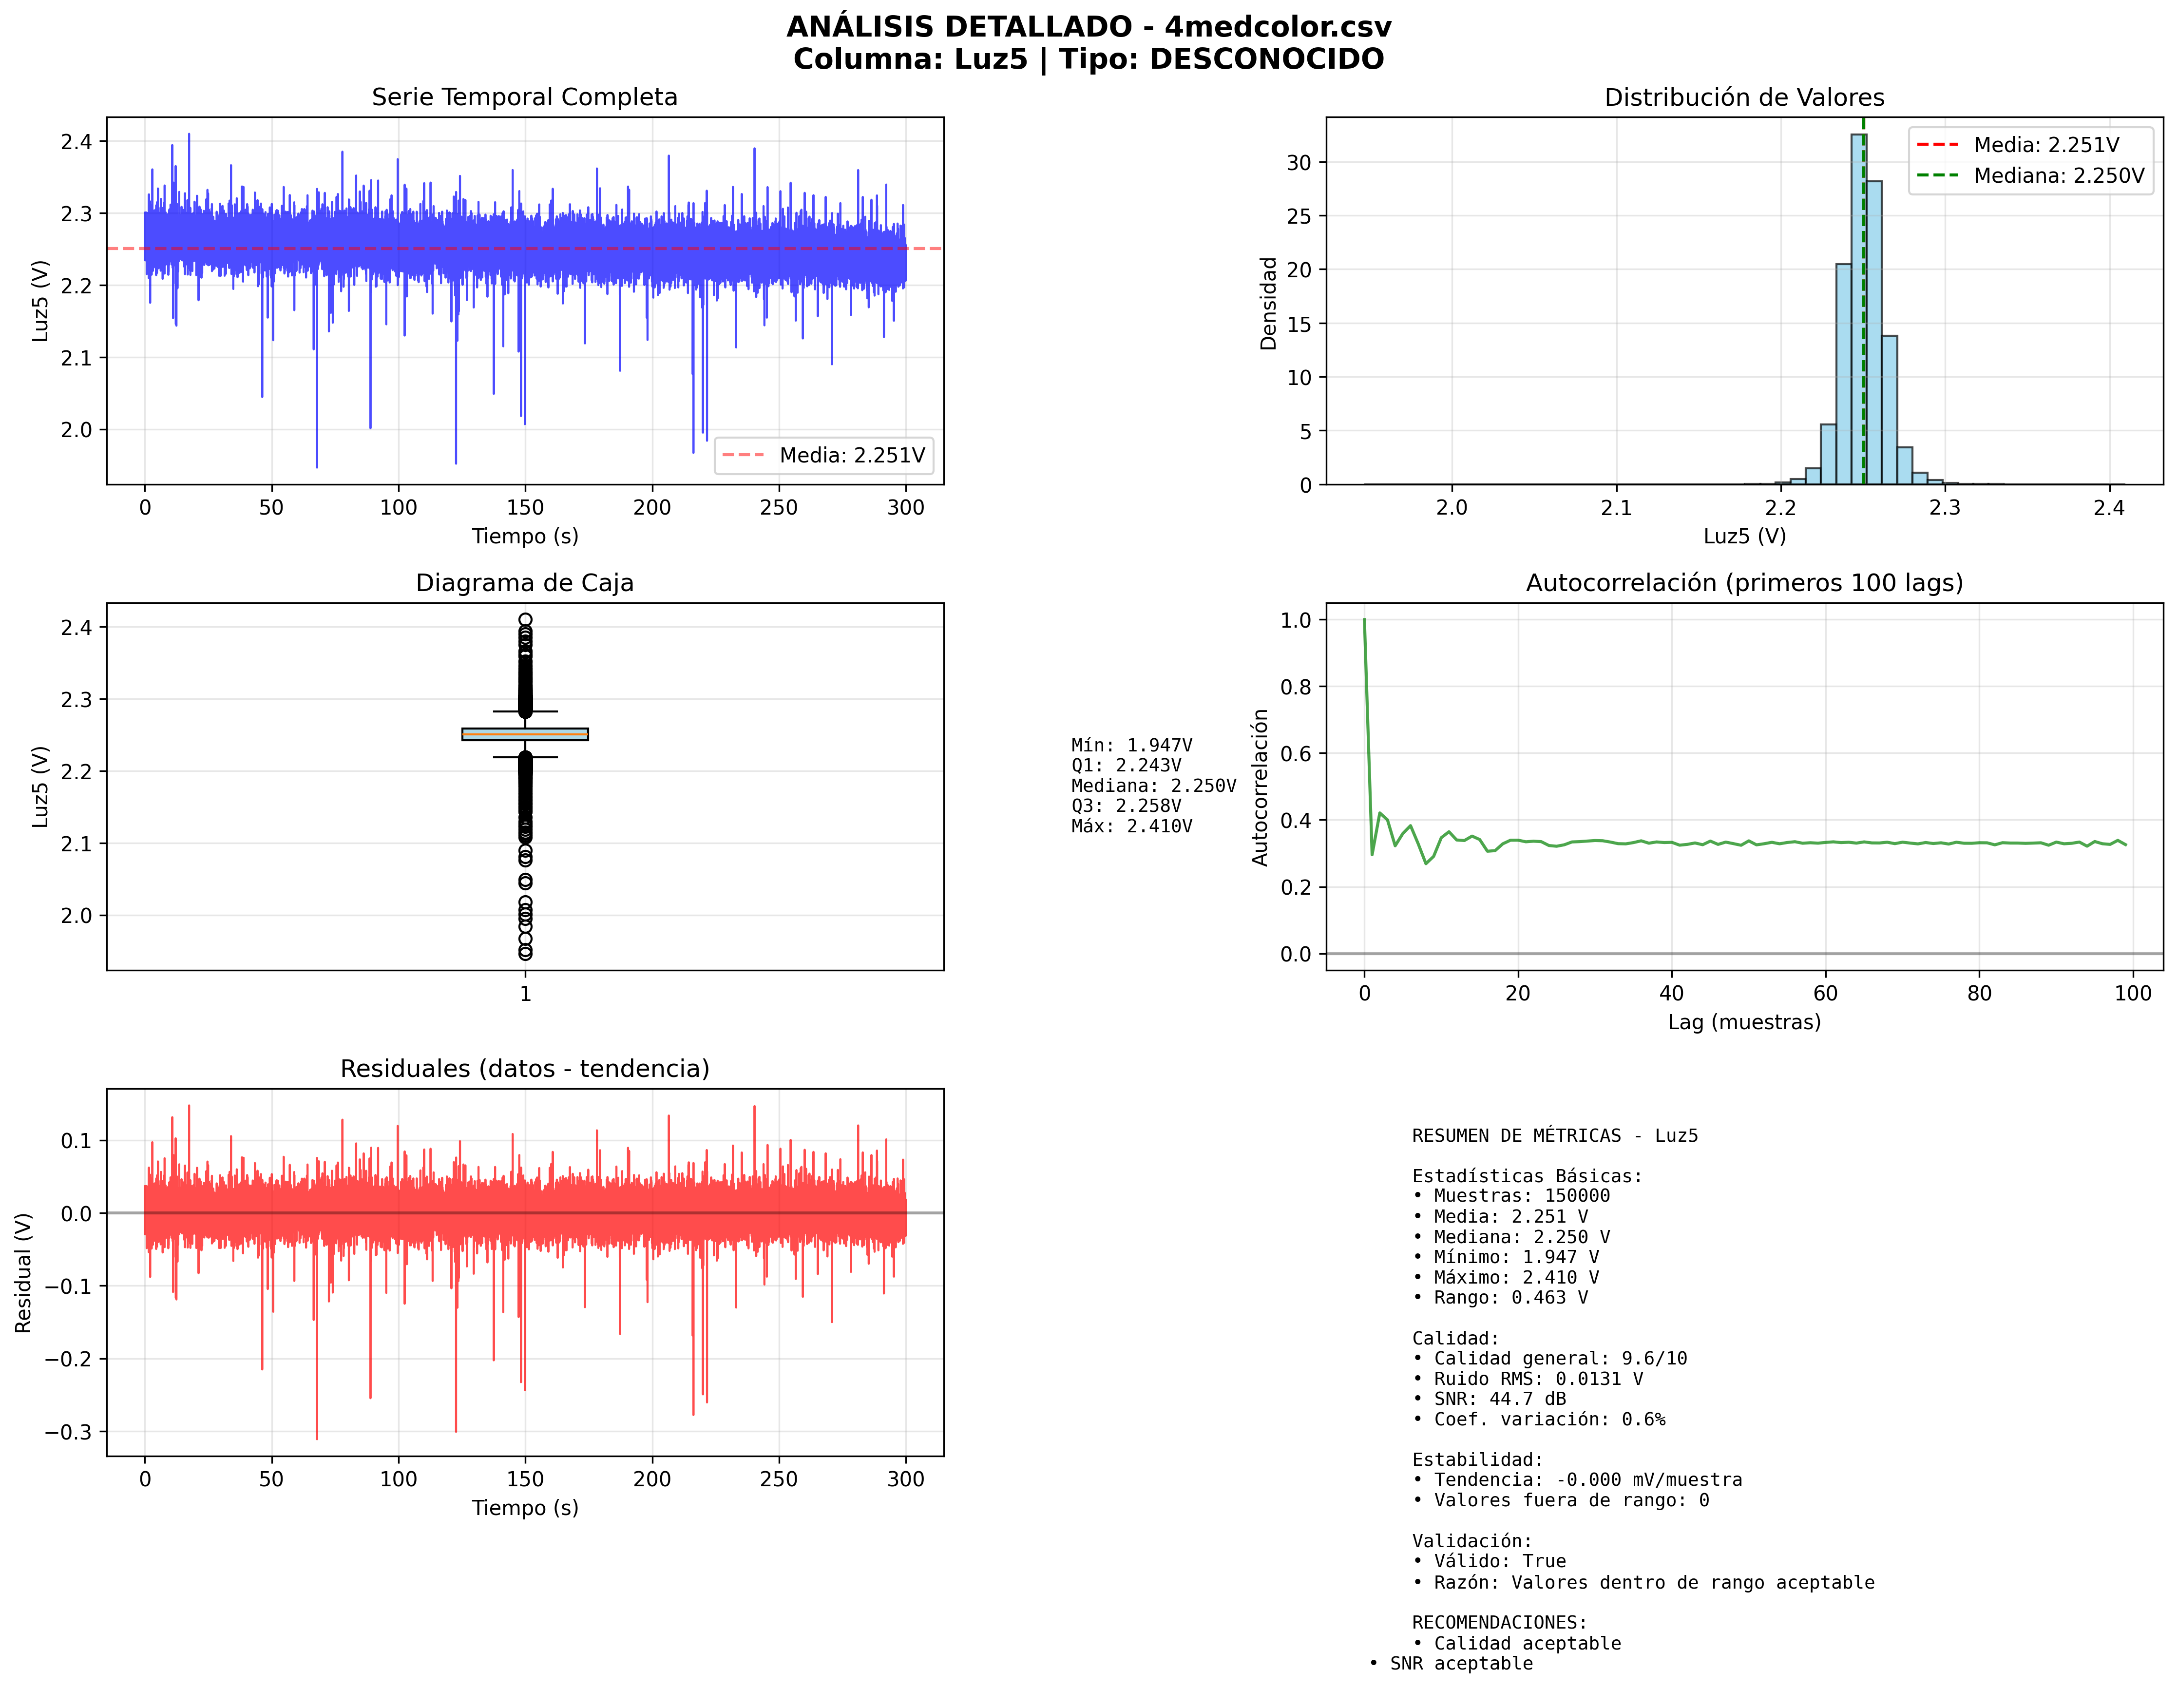
Task: Click the 'Mín: 1.947V' boxplot statistic
Action: tap(1131, 745)
